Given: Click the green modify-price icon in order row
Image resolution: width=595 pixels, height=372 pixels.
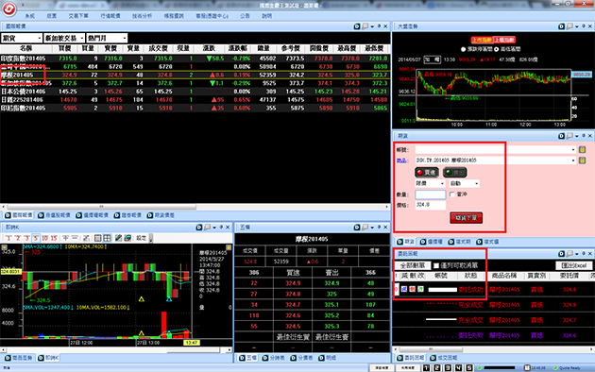Looking at the screenshot, I should (420, 289).
